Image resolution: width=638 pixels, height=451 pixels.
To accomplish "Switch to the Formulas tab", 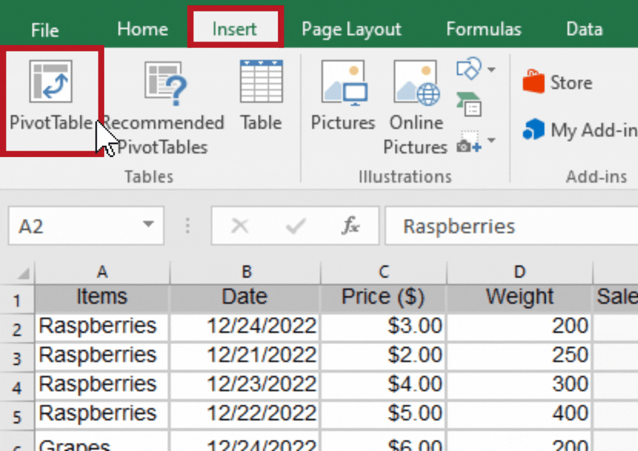I will click(483, 29).
